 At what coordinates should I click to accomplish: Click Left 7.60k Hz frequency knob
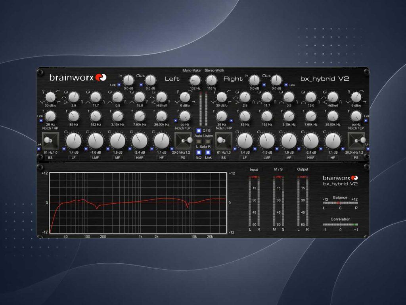tap(140, 116)
